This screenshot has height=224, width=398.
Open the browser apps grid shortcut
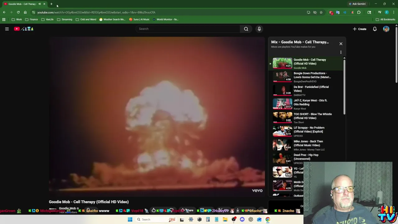[4, 19]
